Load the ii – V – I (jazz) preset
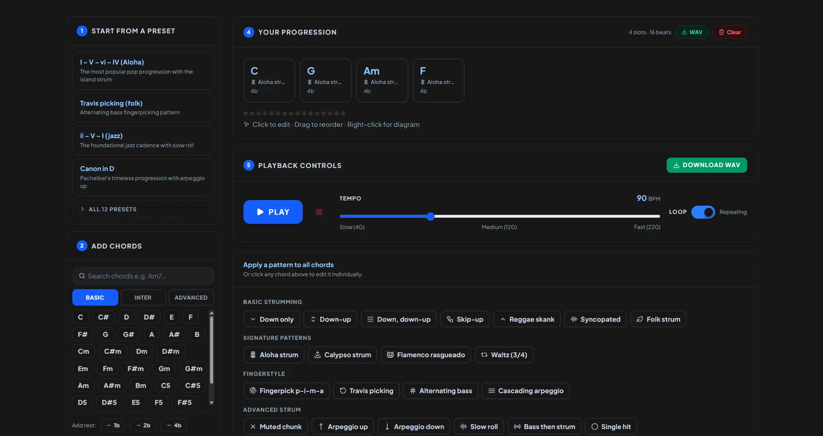The height and width of the screenshot is (436, 823). (x=143, y=140)
